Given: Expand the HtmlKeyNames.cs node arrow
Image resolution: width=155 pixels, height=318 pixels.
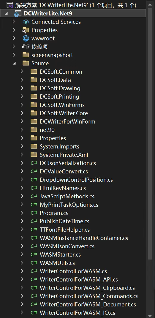Looking at the screenshot, I should click(22, 188).
